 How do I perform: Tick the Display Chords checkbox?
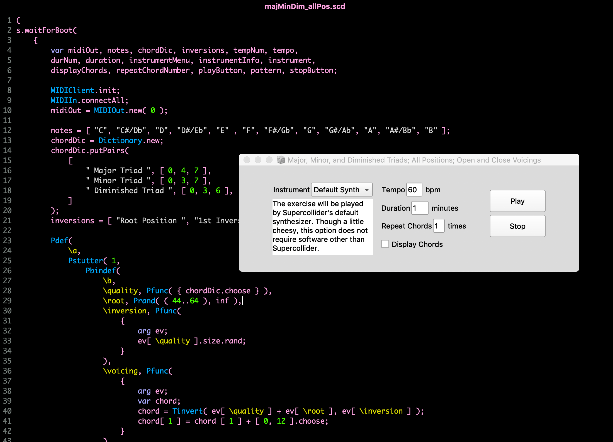coord(385,244)
